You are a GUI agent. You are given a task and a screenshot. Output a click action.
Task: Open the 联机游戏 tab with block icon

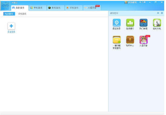click(56, 8)
